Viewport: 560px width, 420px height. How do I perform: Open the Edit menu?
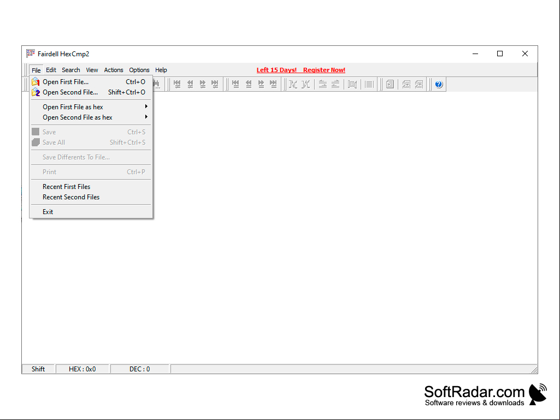point(51,70)
